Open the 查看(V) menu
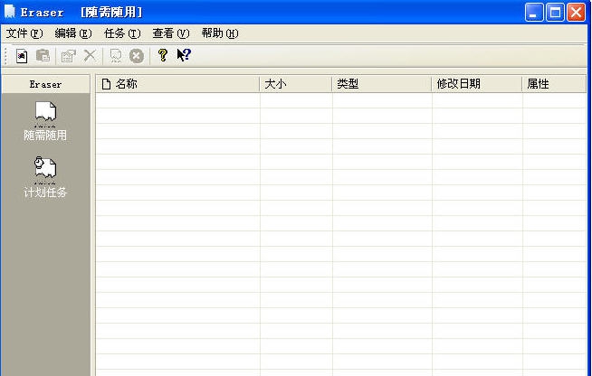The image size is (592, 376). pos(171,33)
